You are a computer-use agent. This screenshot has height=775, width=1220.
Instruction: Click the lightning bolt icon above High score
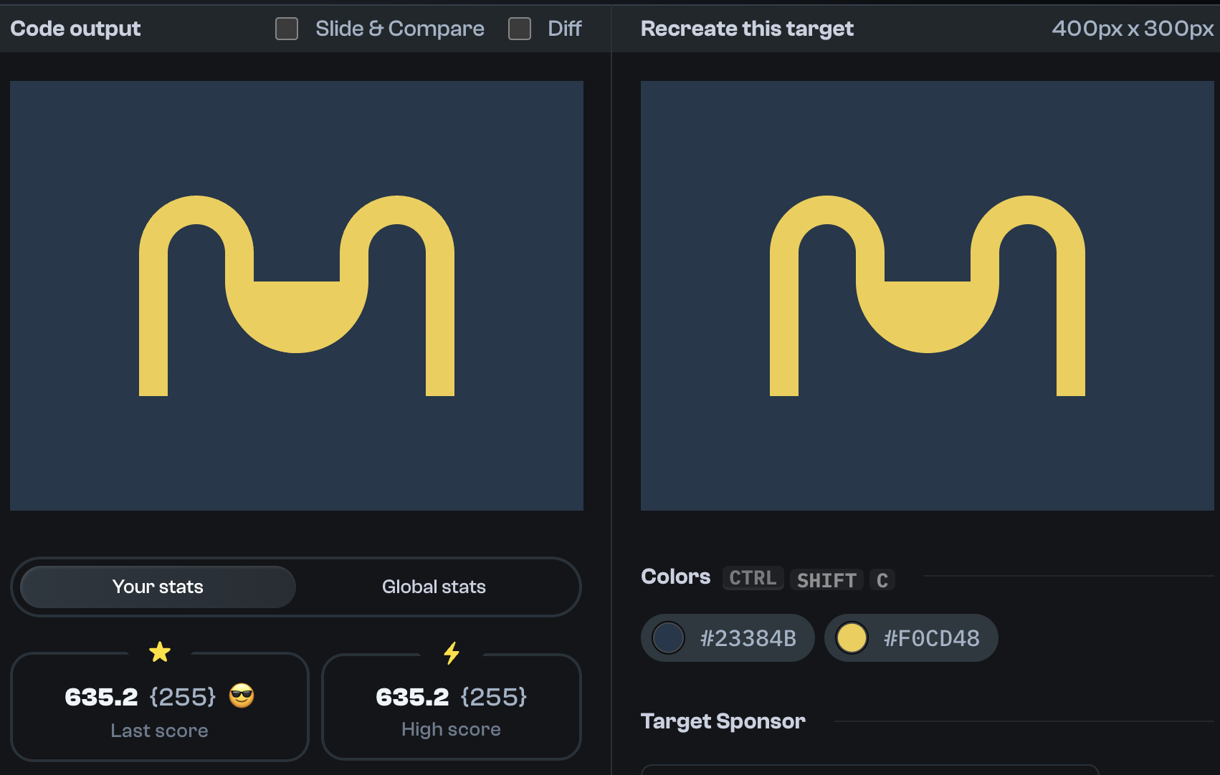(x=451, y=653)
